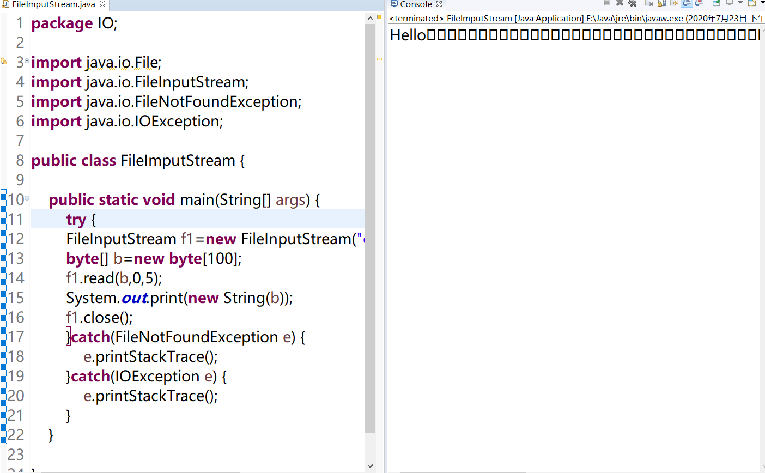Click the editor scrollbar up arrow
The width and height of the screenshot is (765, 473).
point(371,18)
